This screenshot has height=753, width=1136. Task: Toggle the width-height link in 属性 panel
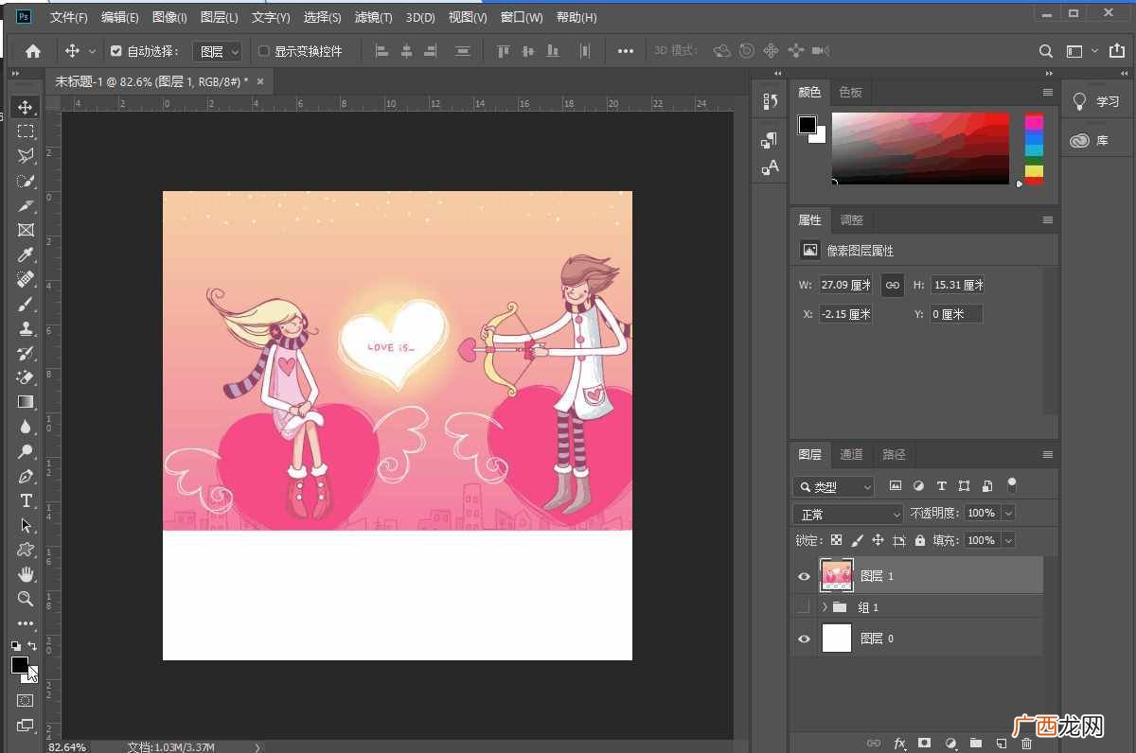click(892, 285)
